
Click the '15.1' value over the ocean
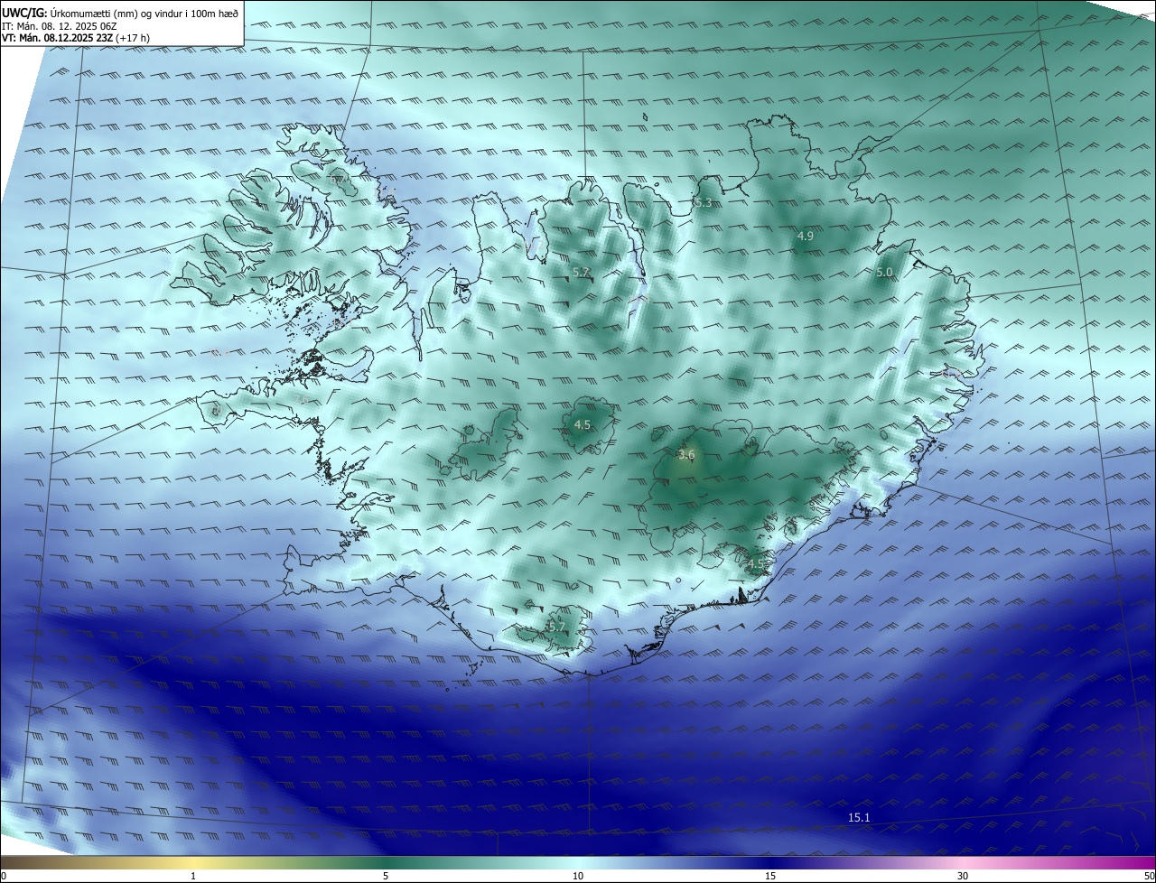(859, 817)
